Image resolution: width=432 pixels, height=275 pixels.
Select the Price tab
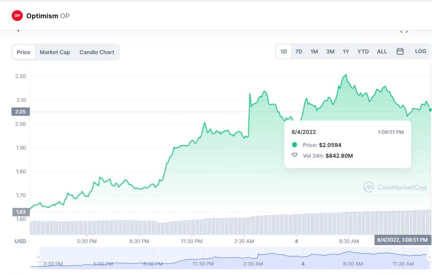coord(24,52)
